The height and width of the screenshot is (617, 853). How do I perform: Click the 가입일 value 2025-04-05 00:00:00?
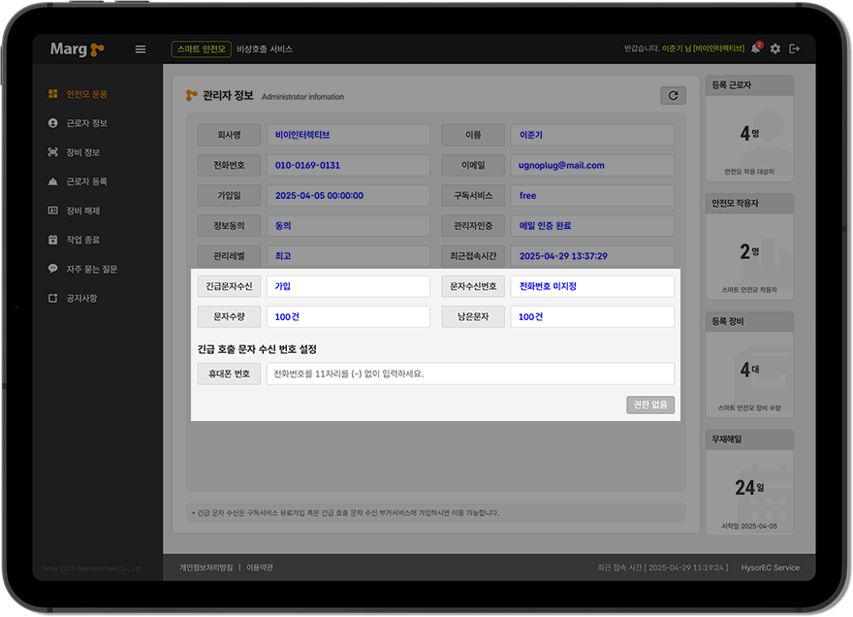click(319, 196)
